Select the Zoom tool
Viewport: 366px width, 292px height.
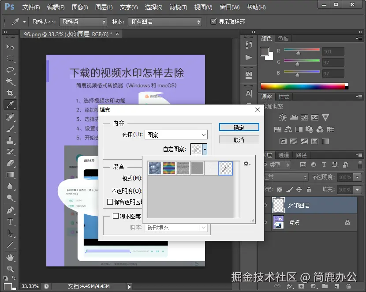click(10, 268)
